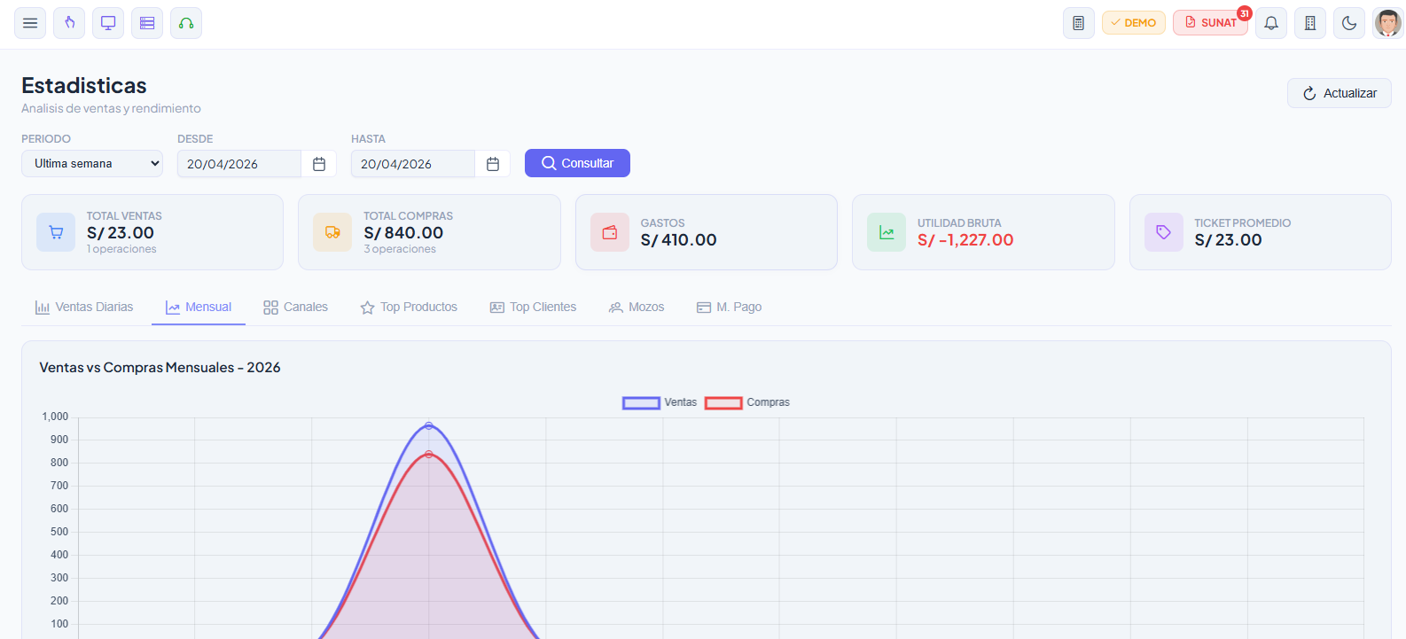Open the calculator icon

pyautogui.click(x=1079, y=23)
